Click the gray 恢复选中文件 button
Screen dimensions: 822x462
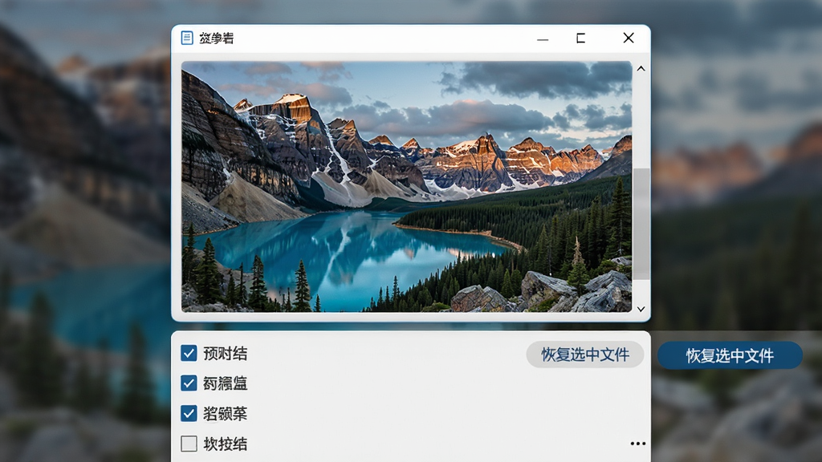(585, 355)
